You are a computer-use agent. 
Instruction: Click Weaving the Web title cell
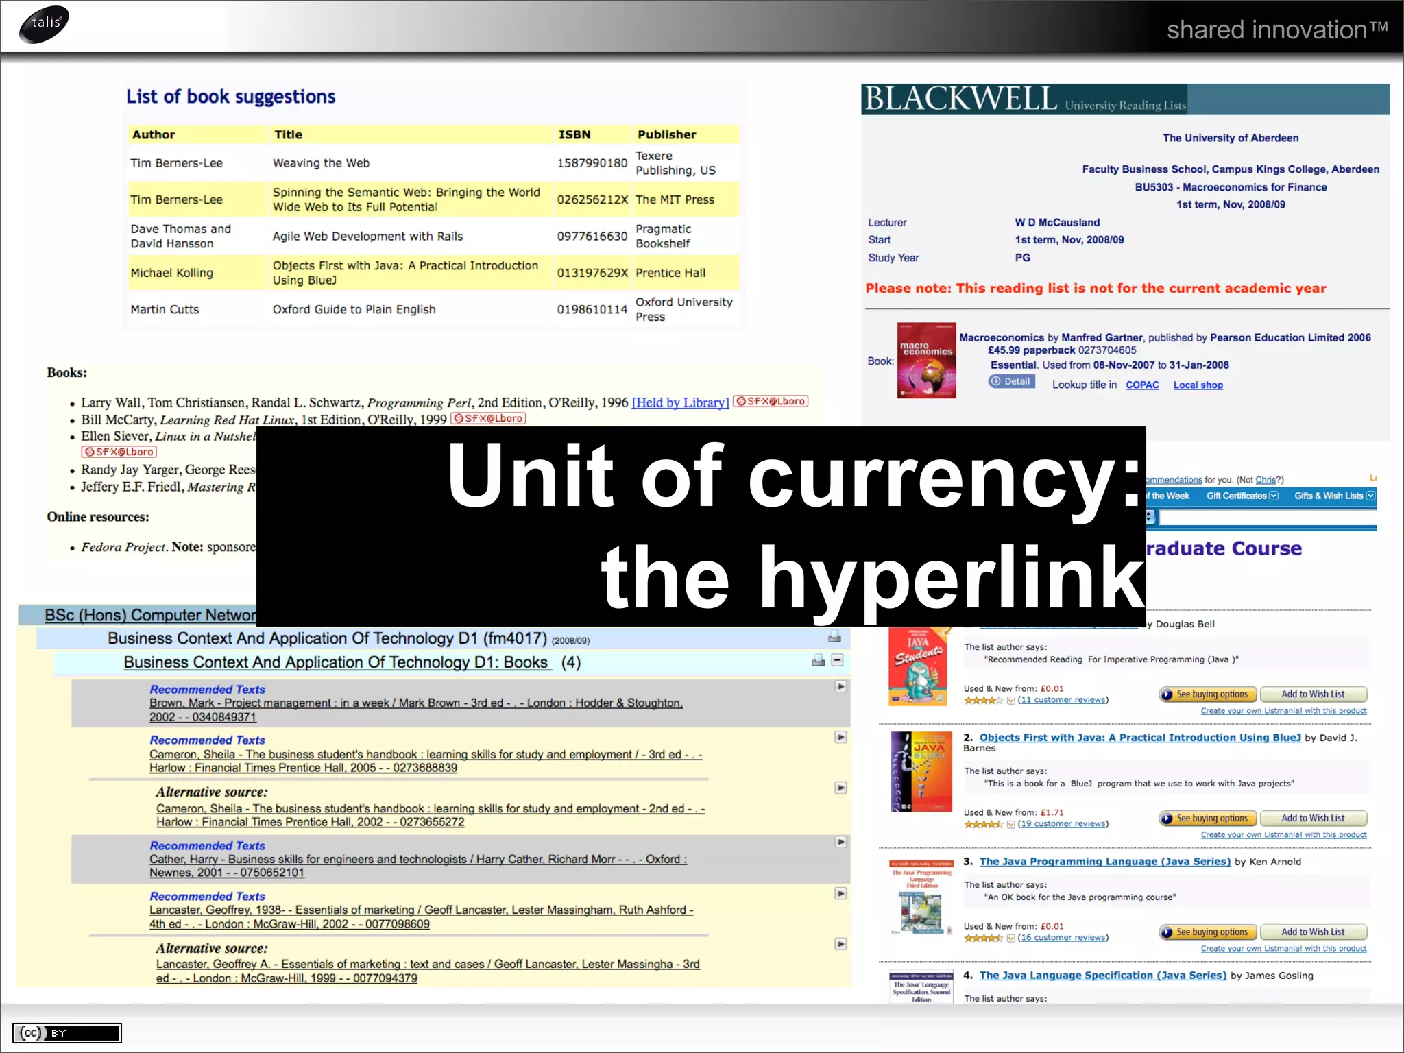click(x=411, y=163)
